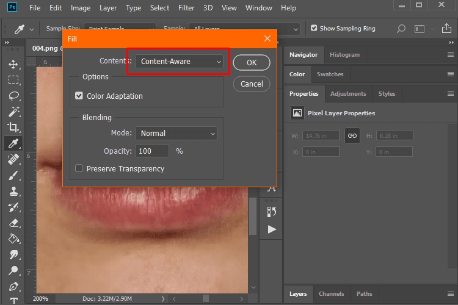
Task: Open the Contents dropdown showing Content-Aware
Action: pyautogui.click(x=178, y=62)
